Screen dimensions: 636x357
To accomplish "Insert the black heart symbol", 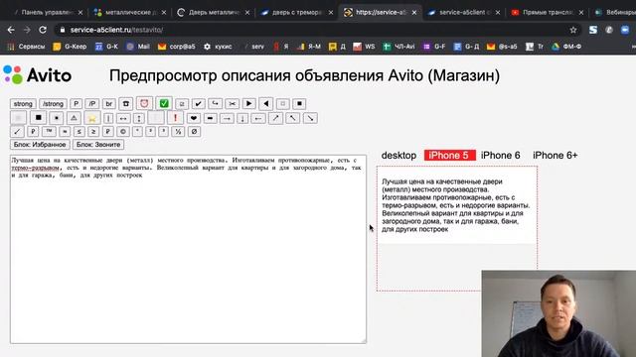I will click(x=194, y=118).
